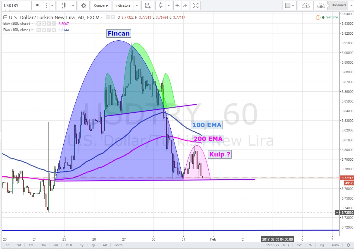Click the lightbulb ideas icon
Viewport: 354px width, 249px height.
(161, 5)
